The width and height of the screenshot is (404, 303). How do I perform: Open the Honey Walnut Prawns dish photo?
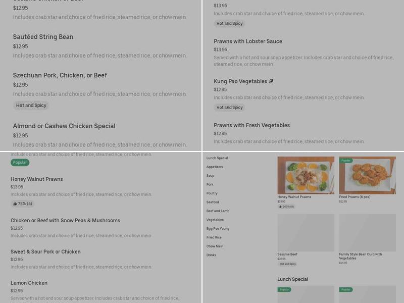[306, 175]
